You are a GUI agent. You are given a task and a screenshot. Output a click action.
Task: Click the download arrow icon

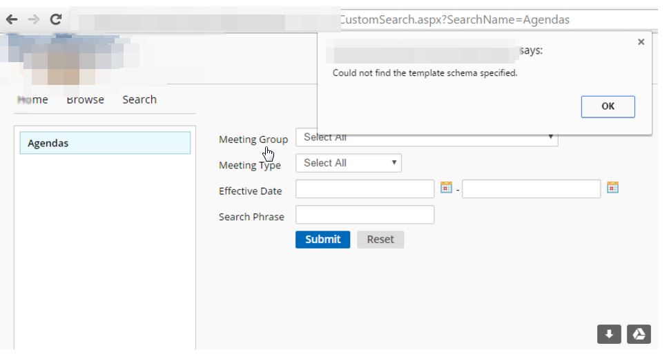609,334
